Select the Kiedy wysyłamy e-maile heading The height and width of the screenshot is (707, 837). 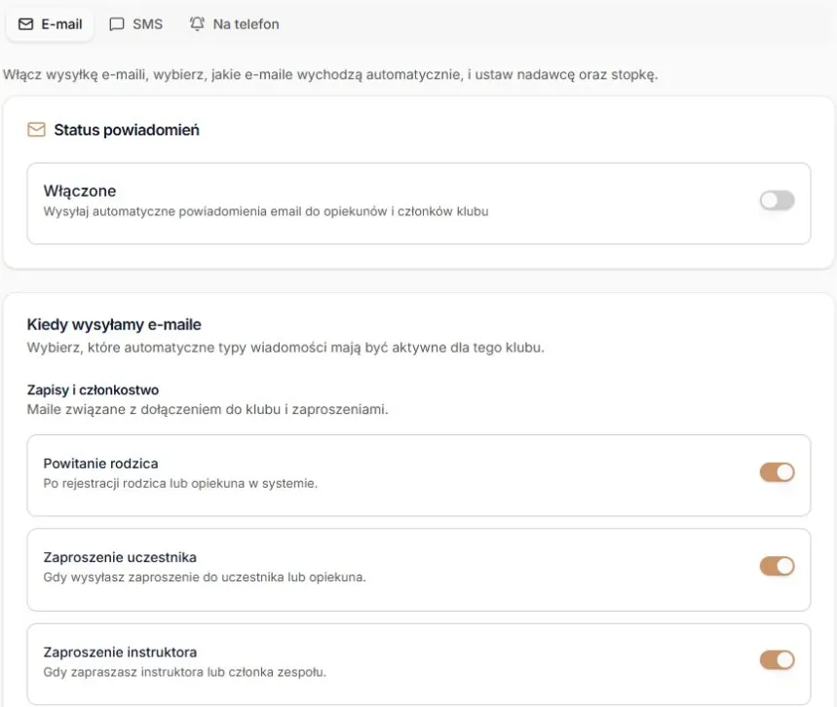pyautogui.click(x=114, y=324)
